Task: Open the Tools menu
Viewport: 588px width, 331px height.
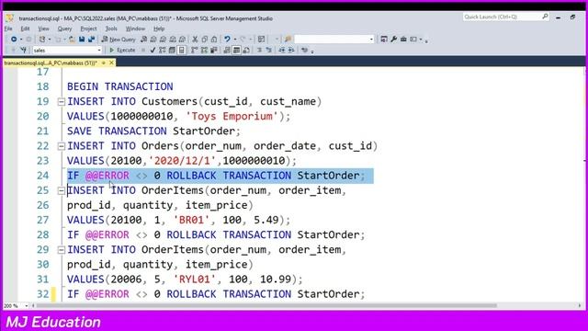Action: (x=111, y=29)
